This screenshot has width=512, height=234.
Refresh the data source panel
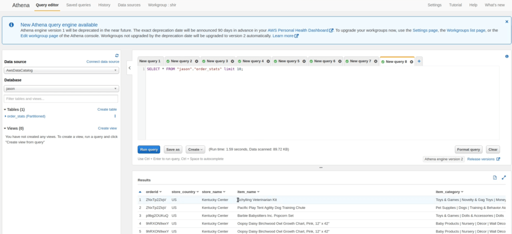click(117, 56)
